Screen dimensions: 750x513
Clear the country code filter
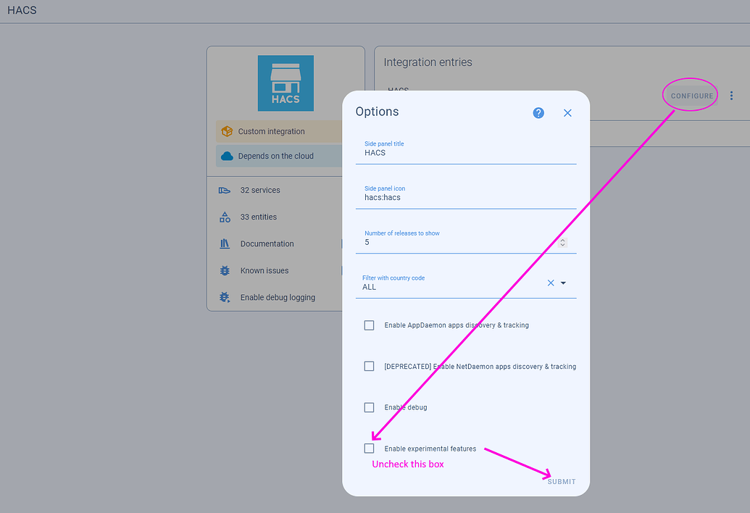click(x=551, y=283)
